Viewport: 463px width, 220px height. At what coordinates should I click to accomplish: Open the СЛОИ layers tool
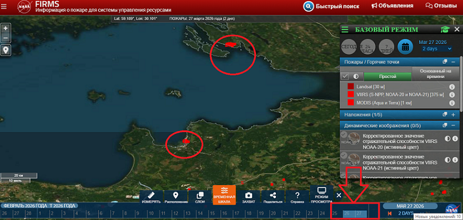click(x=200, y=197)
